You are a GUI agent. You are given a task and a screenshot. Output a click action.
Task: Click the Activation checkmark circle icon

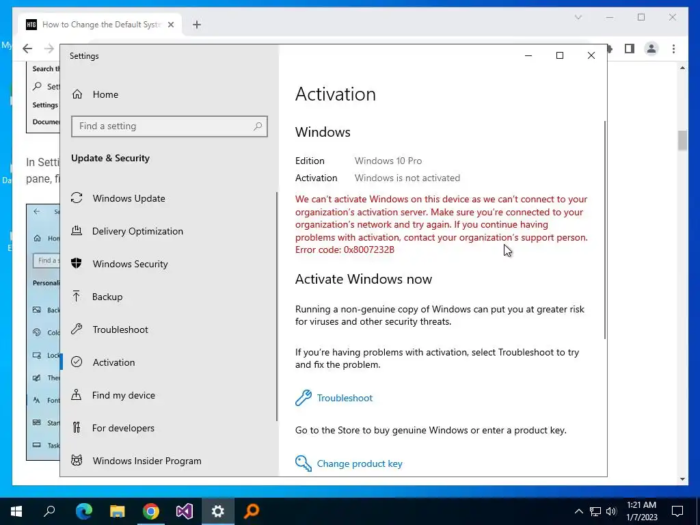(x=77, y=362)
